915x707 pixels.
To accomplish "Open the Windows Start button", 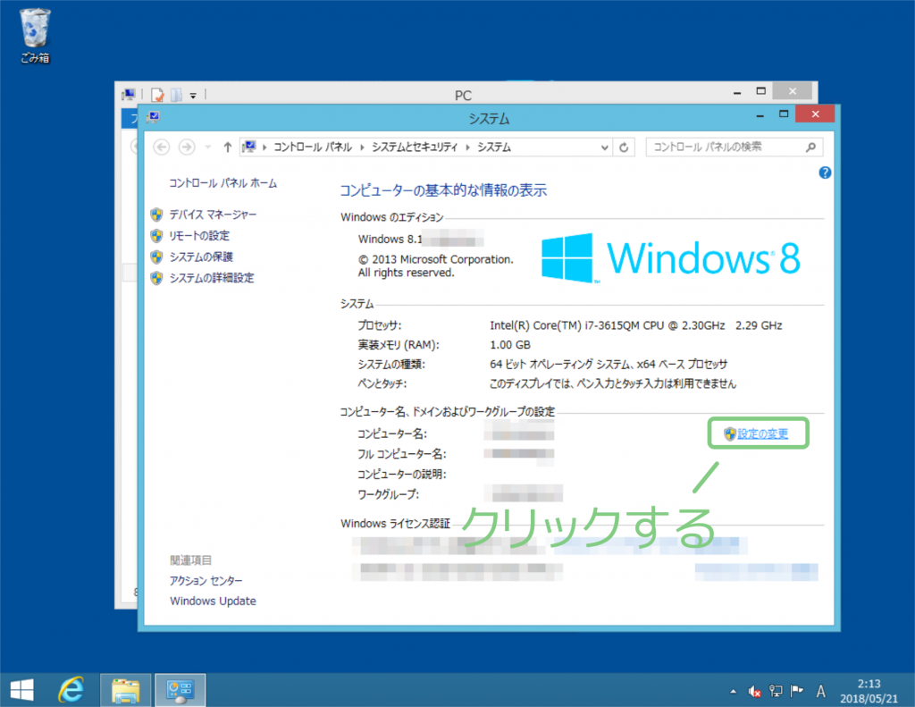I will tap(22, 690).
